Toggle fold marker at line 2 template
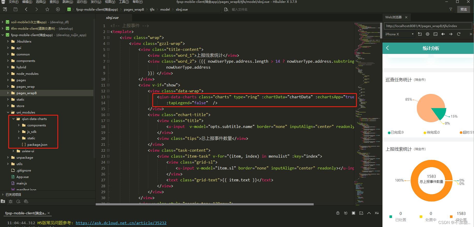Screen dimensions: 474x227 [x=108, y=32]
